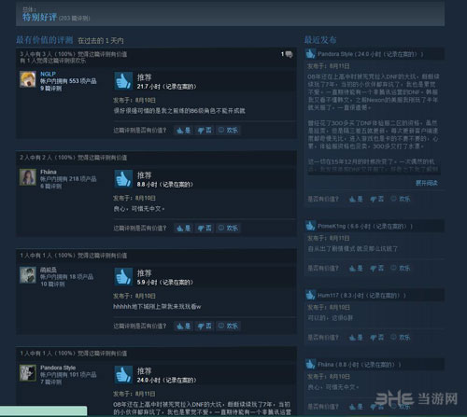
Task: Click the thumbs-up icon beside Pandora Style's recent review
Action: pos(310,54)
